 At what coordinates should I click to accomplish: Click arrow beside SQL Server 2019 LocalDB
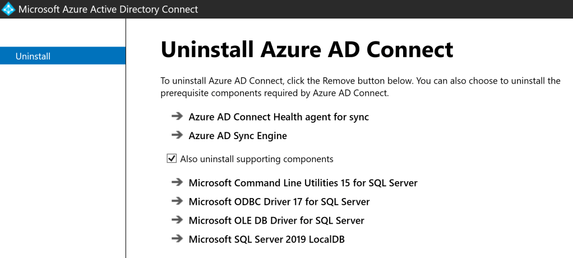(177, 239)
